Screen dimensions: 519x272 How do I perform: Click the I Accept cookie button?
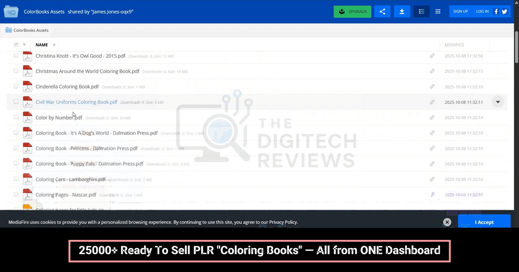484,221
